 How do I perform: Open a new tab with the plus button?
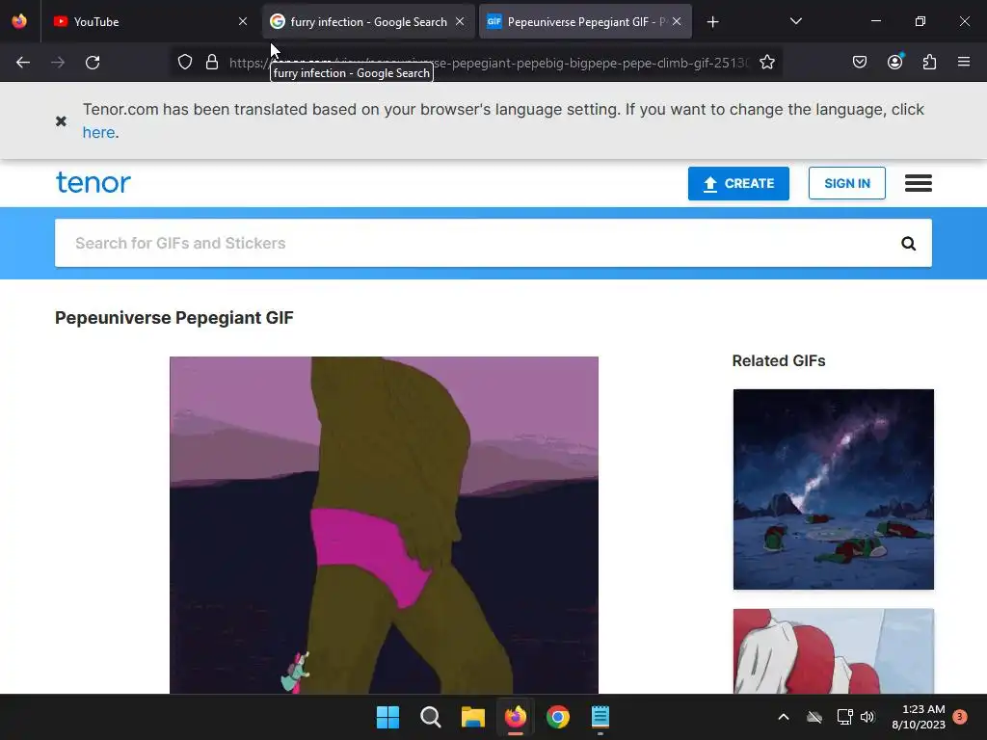coord(712,22)
